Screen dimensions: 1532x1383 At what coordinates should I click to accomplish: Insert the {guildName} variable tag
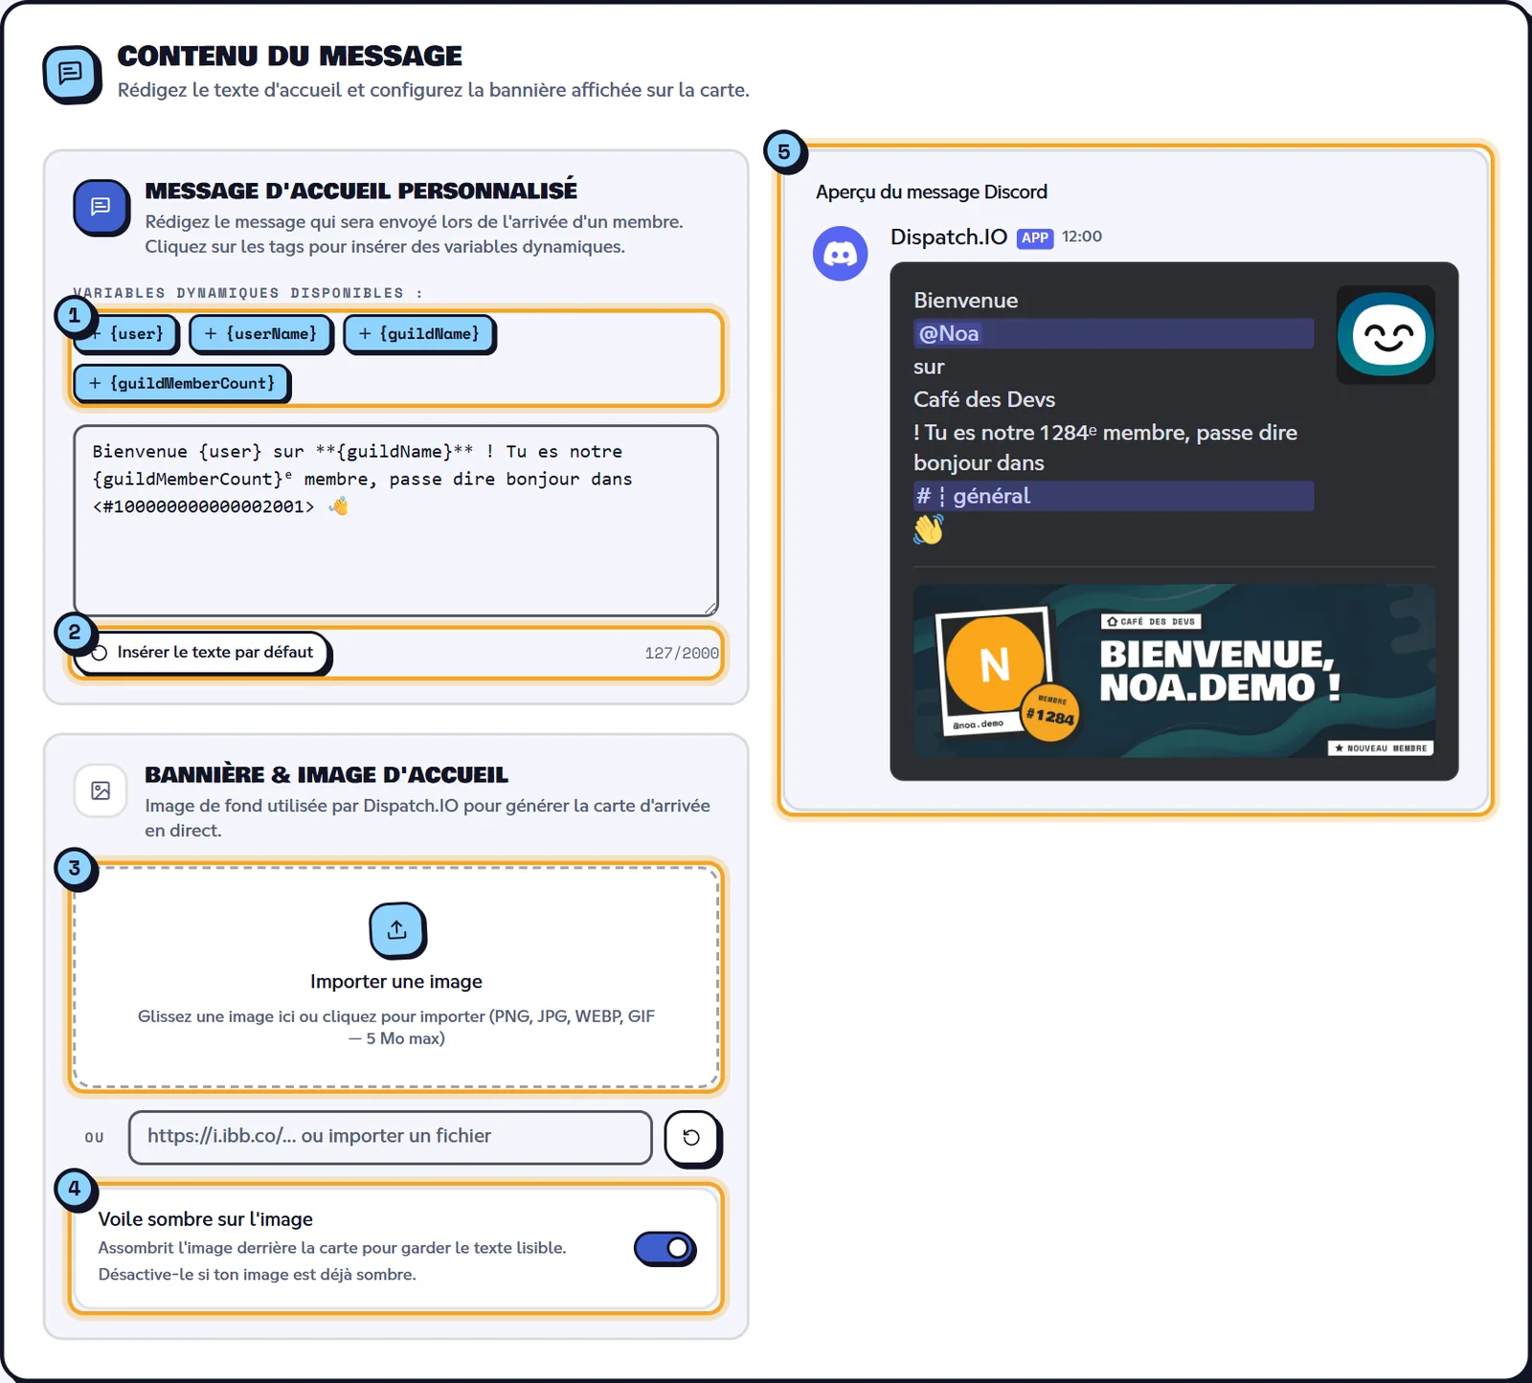pos(419,333)
